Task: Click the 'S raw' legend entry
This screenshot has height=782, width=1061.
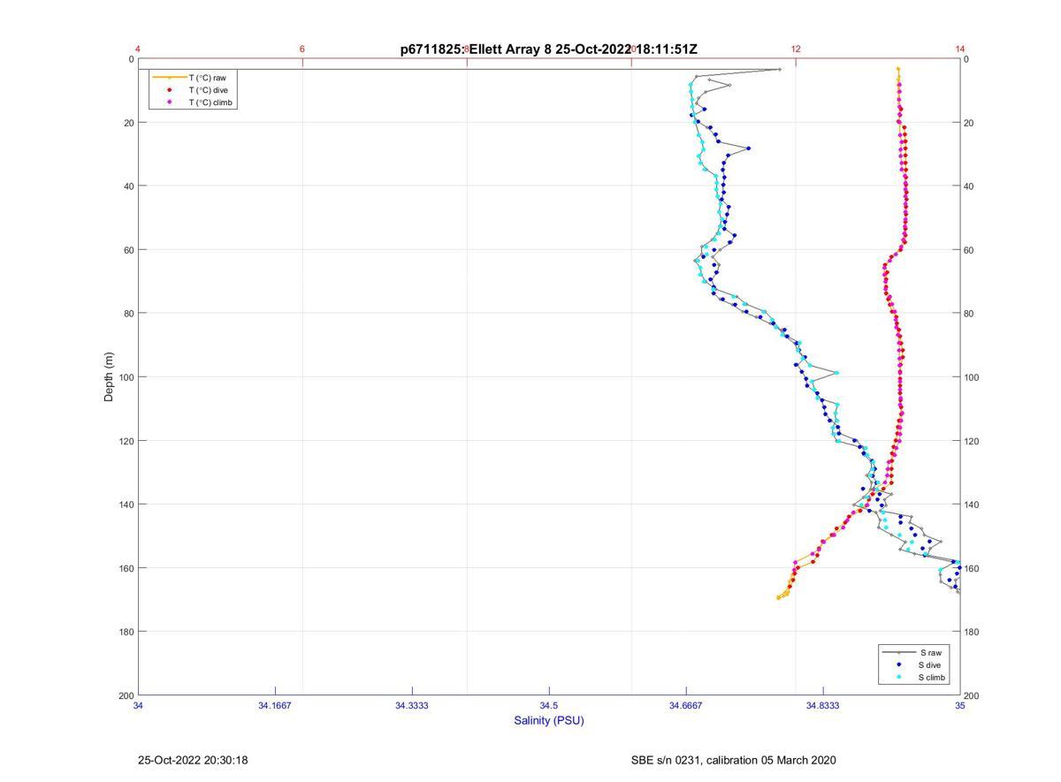Action: coord(929,652)
